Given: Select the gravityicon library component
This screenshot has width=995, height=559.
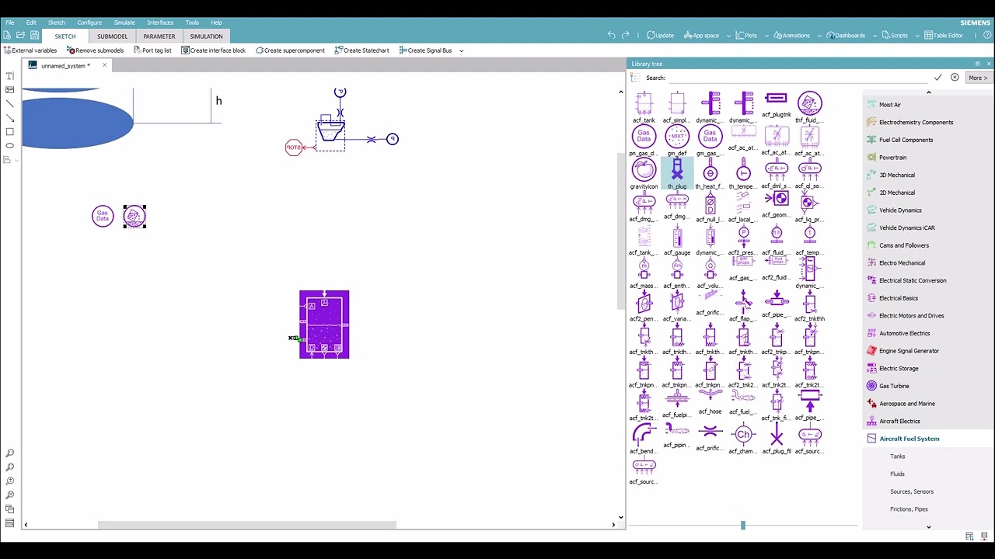Looking at the screenshot, I should point(644,174).
